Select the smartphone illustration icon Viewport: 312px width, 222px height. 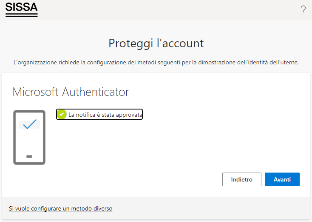pyautogui.click(x=29, y=138)
